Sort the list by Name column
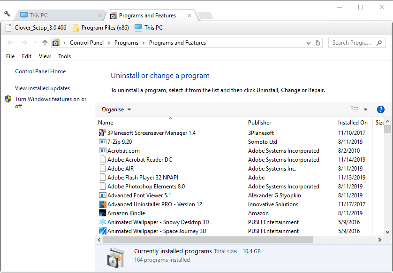Viewport: 393px width, 273px height. (x=171, y=123)
